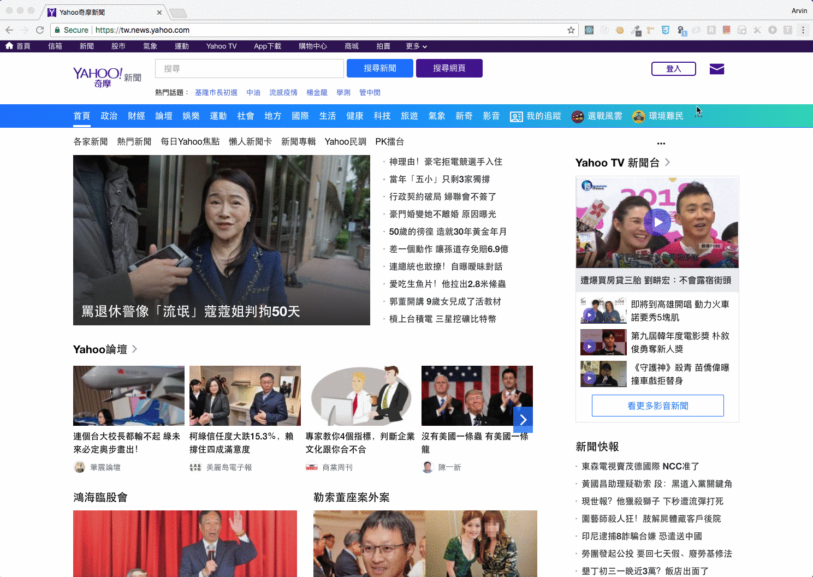Viewport: 813px width, 577px height.
Task: Click 看更多影音新聞 button
Action: (x=658, y=406)
